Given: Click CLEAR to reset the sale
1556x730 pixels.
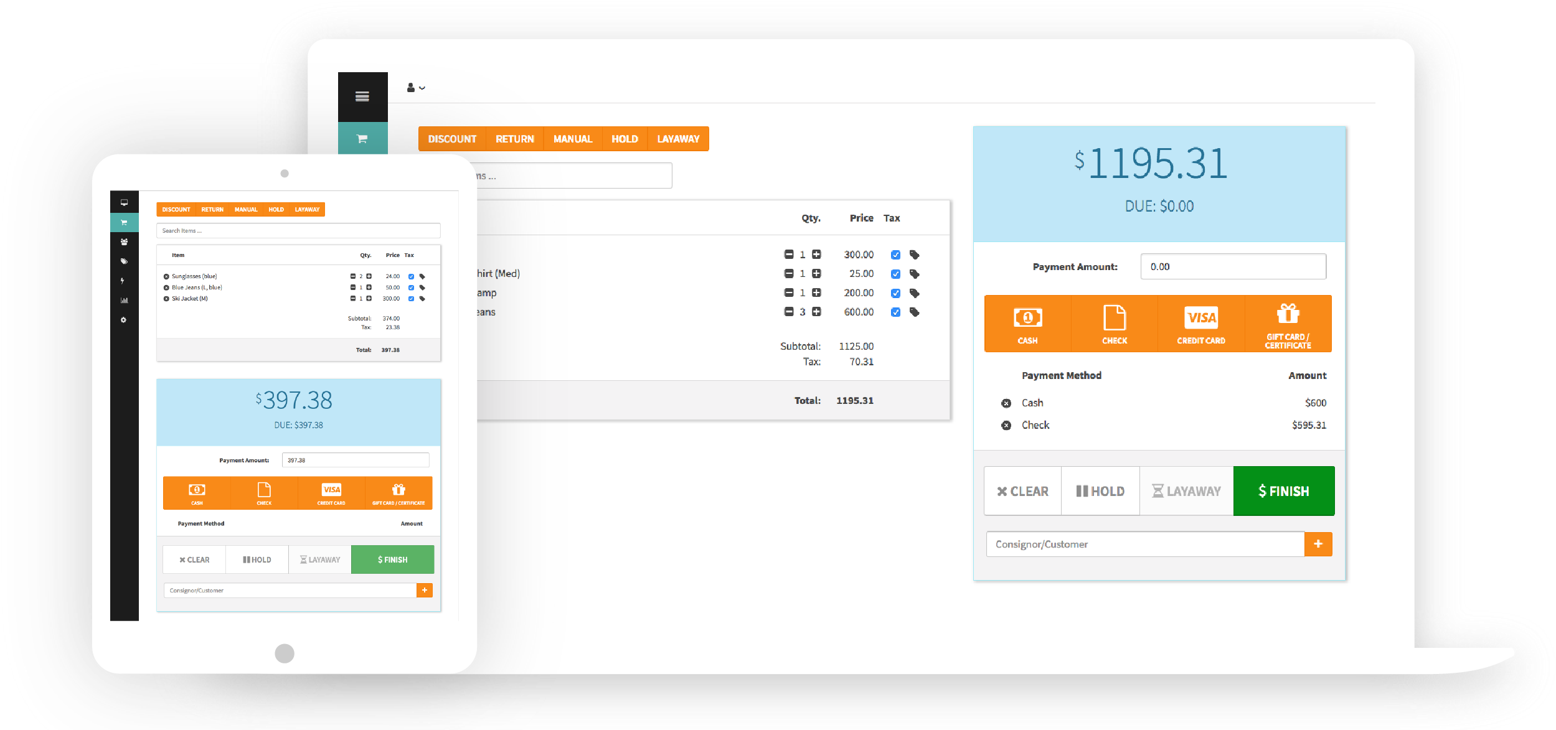Looking at the screenshot, I should (1022, 491).
